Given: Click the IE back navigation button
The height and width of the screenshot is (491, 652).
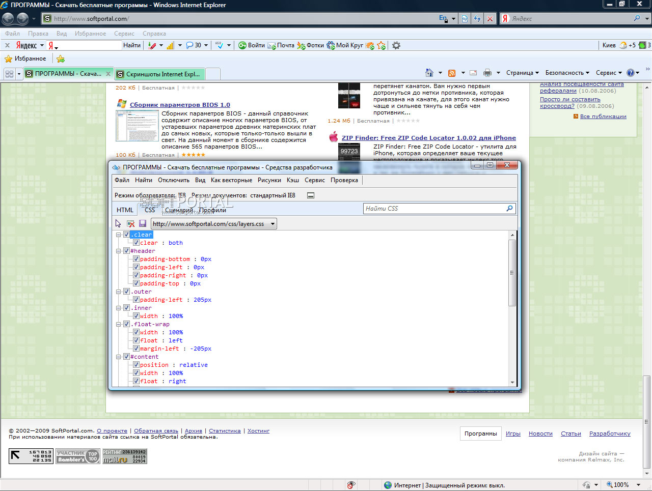Looking at the screenshot, I should coord(8,19).
